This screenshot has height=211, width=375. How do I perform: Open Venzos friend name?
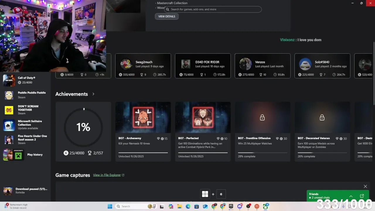point(260,62)
